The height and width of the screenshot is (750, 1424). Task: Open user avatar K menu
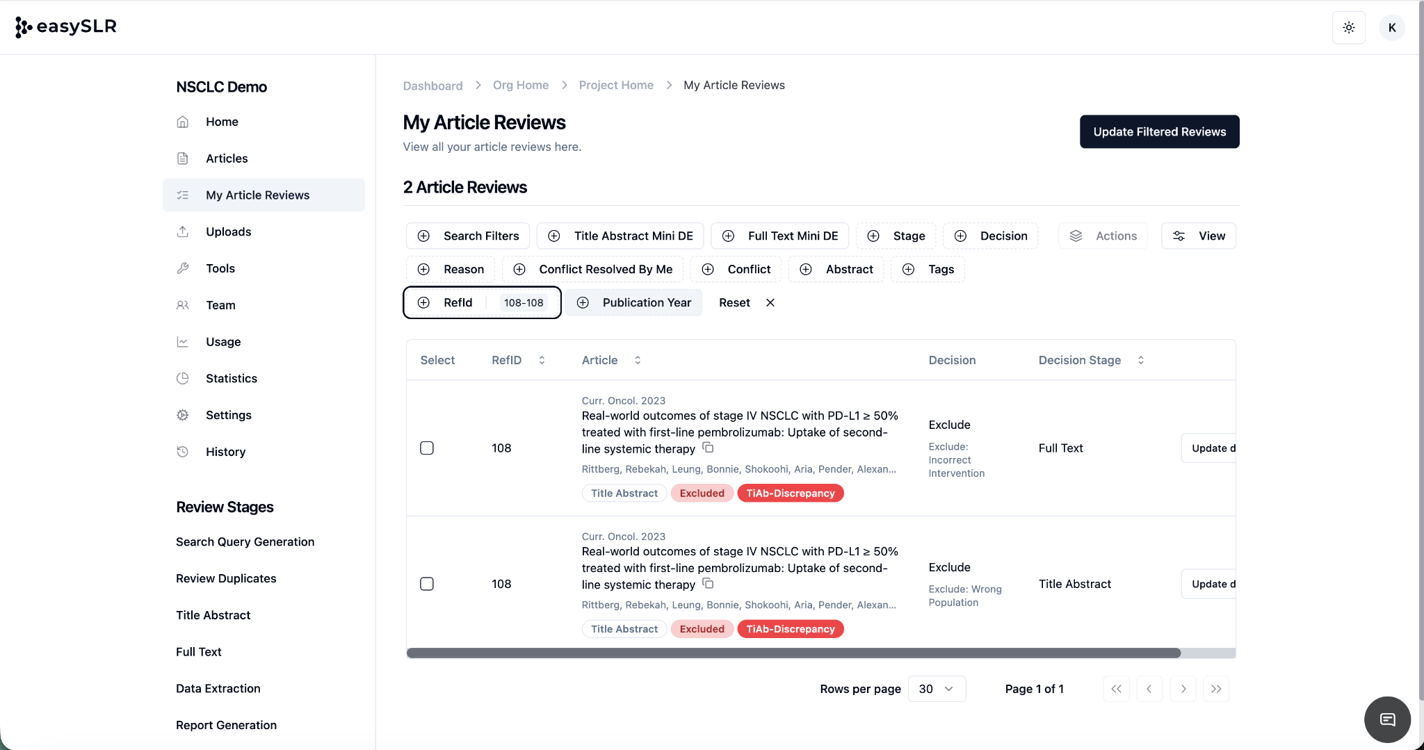click(x=1391, y=28)
